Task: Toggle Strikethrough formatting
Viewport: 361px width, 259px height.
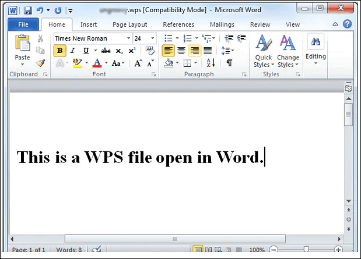Action: [x=106, y=51]
